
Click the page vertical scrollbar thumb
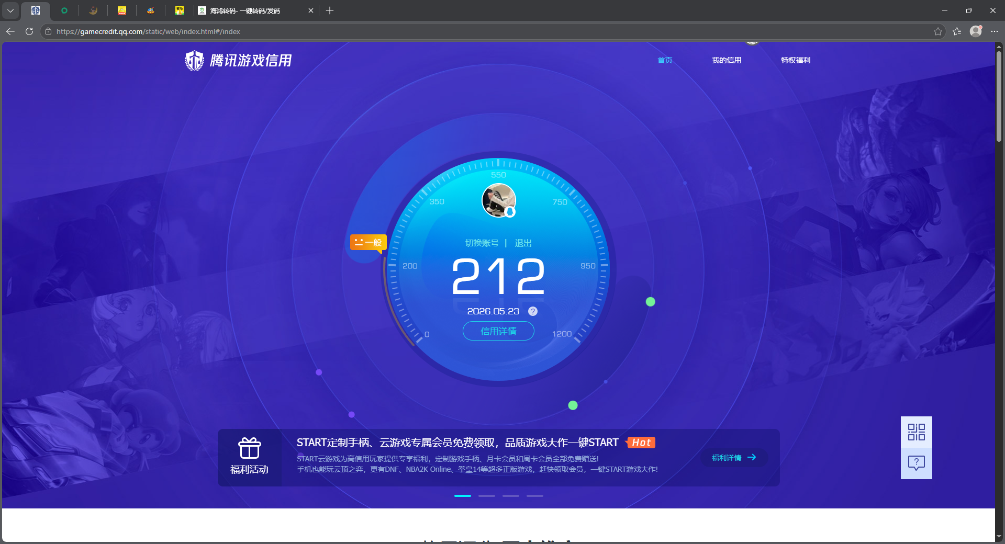(999, 96)
